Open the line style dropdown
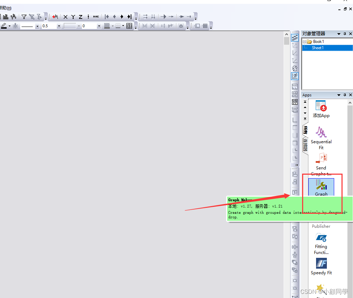353x298 pixels. click(37, 26)
